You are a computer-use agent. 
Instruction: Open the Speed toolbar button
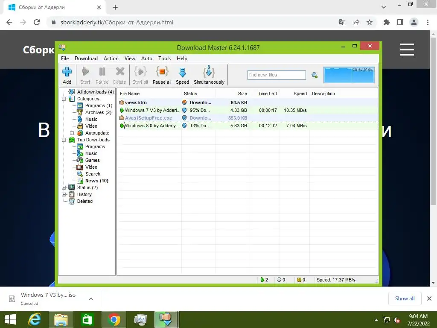[182, 75]
